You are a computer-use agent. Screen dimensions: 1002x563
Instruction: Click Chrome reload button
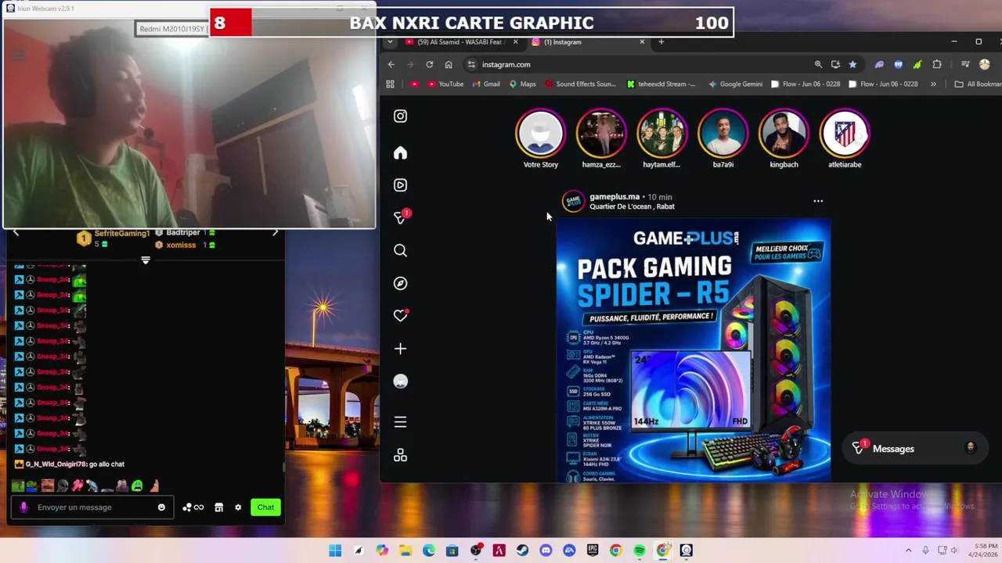tap(429, 64)
